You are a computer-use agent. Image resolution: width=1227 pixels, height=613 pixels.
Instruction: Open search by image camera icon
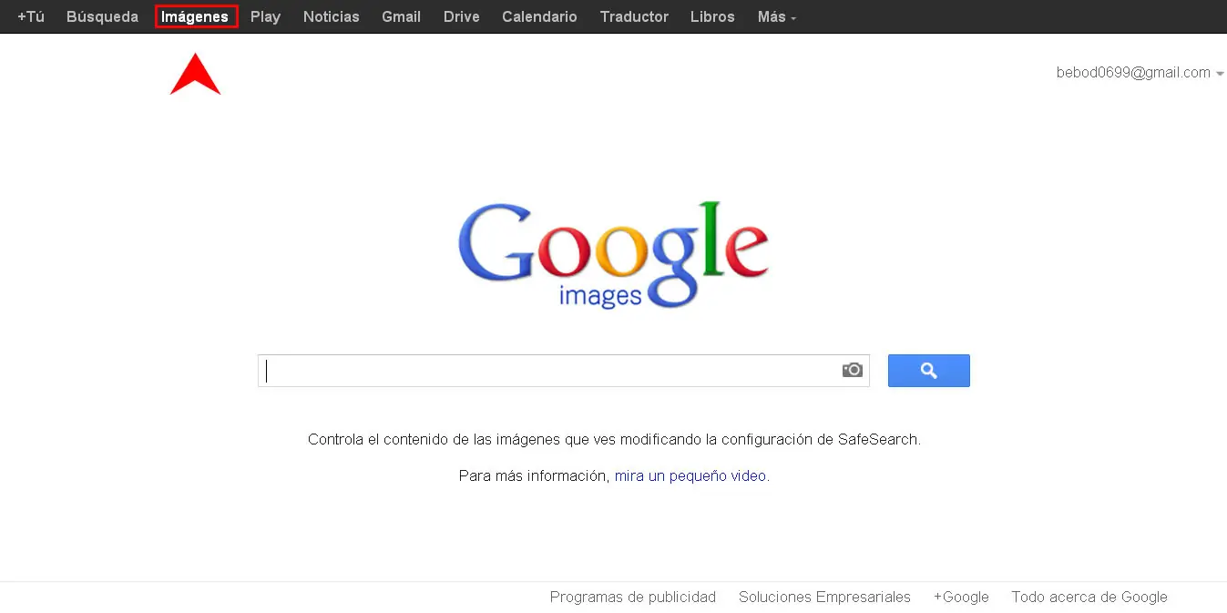(852, 370)
